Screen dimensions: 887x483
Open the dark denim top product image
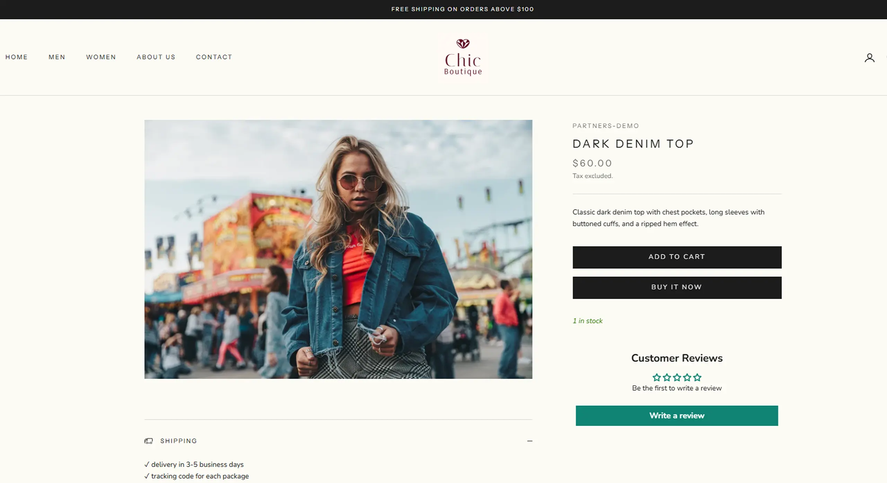[x=338, y=249]
